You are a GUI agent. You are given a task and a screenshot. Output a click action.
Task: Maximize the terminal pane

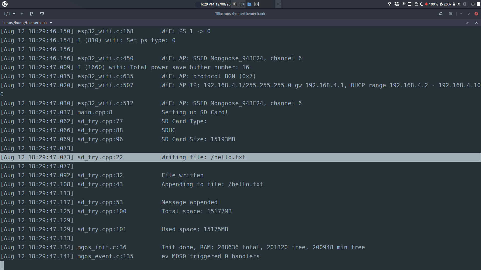point(467,23)
